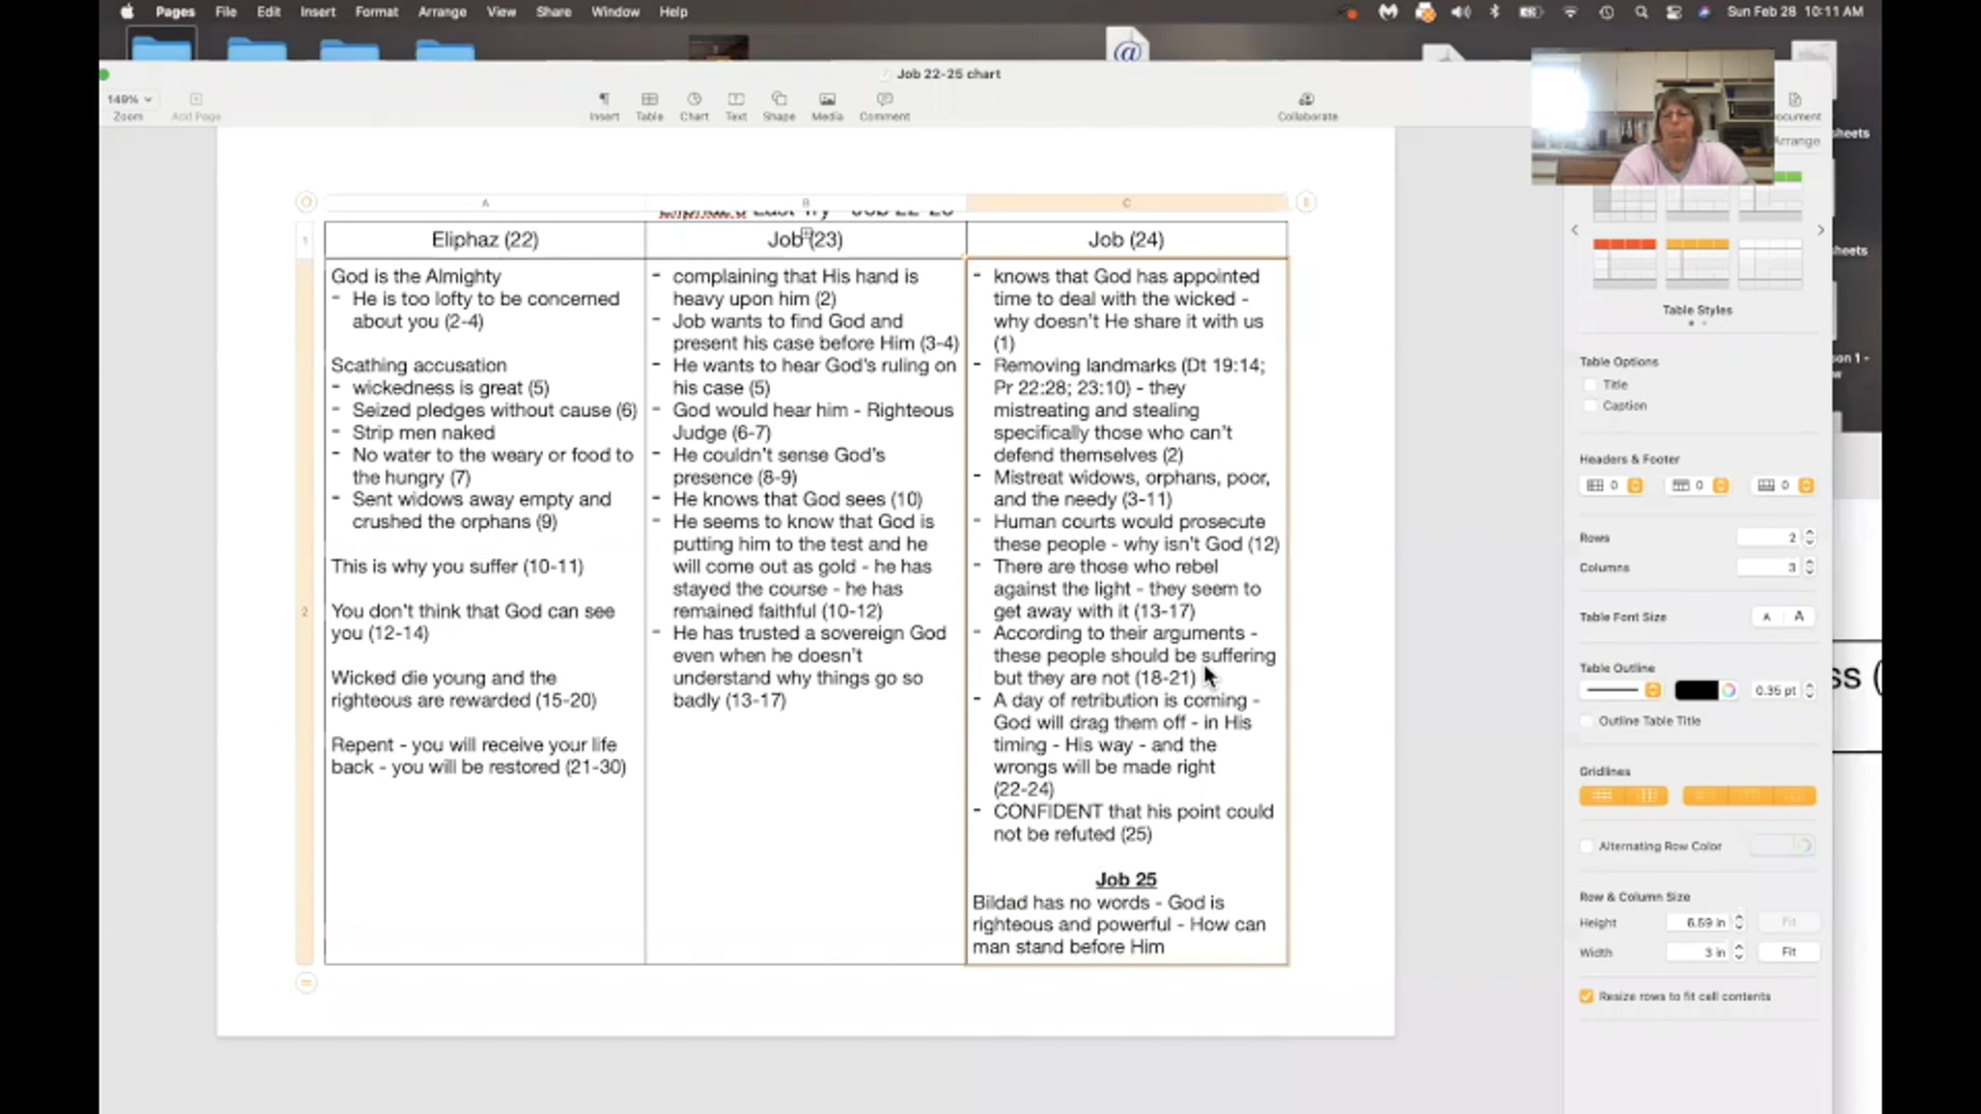Click the battery status icon
This screenshot has height=1114, width=1981.
coord(1531,12)
